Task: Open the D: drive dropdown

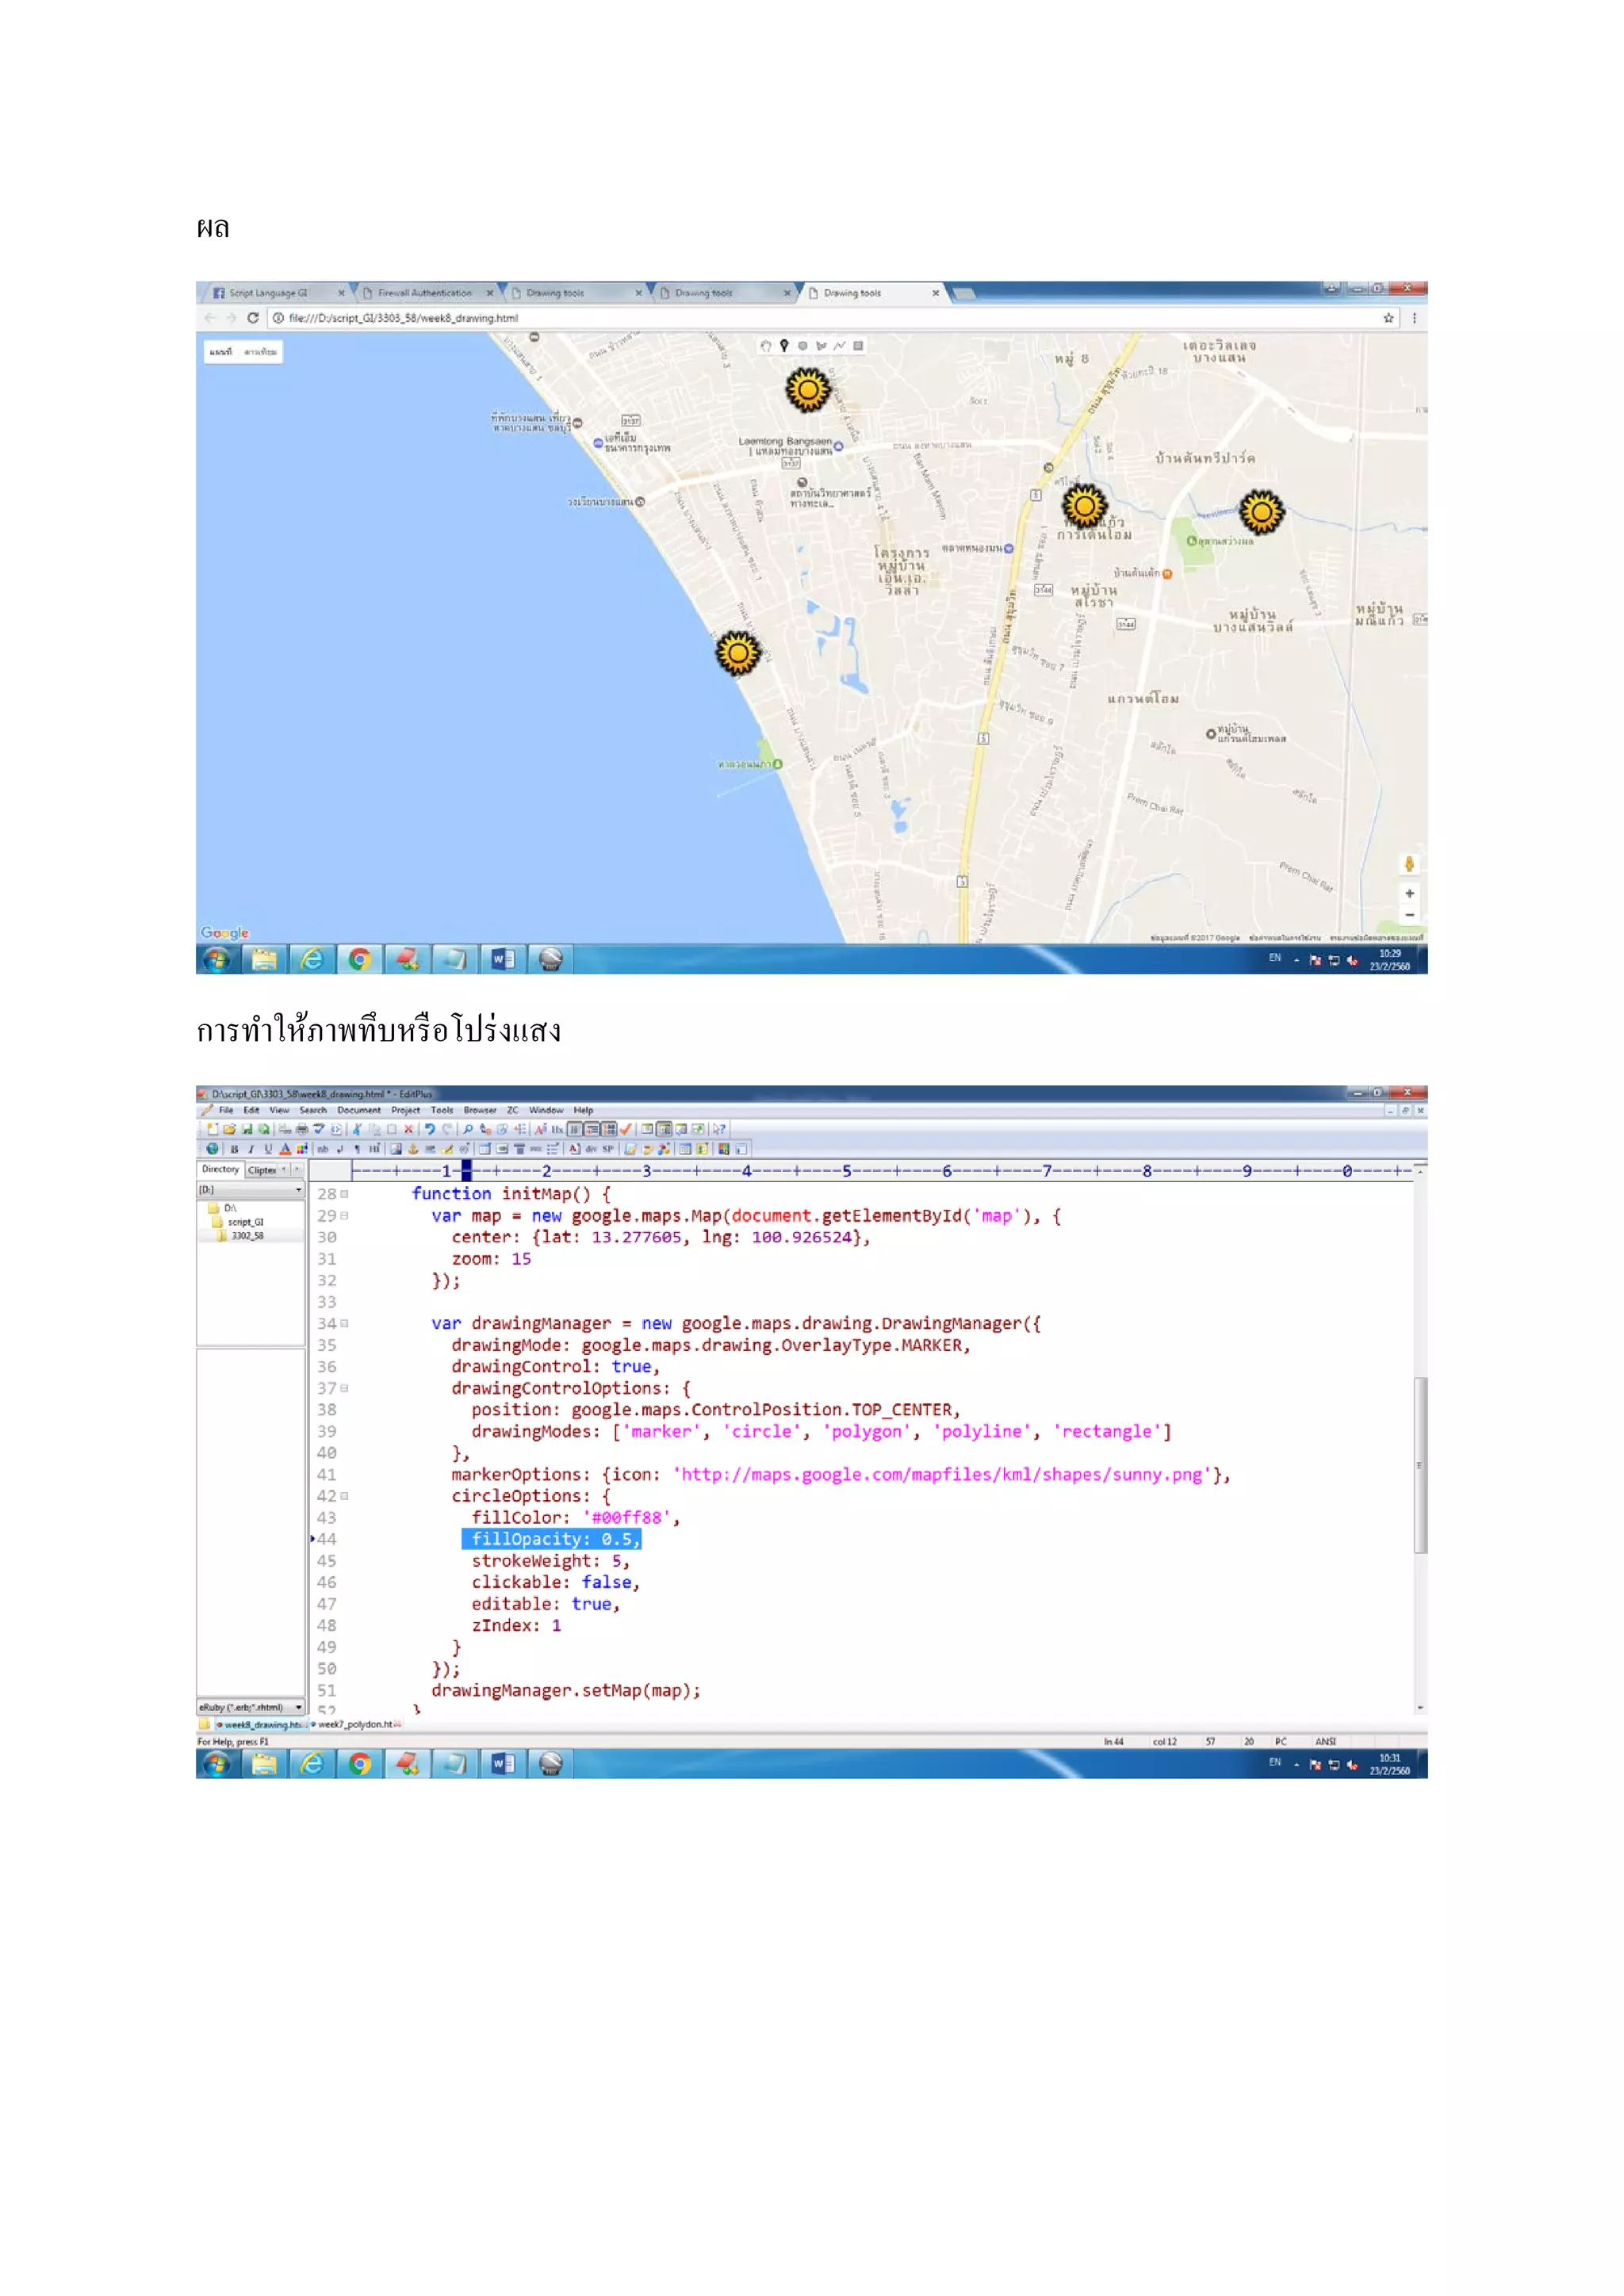Action: (298, 1190)
